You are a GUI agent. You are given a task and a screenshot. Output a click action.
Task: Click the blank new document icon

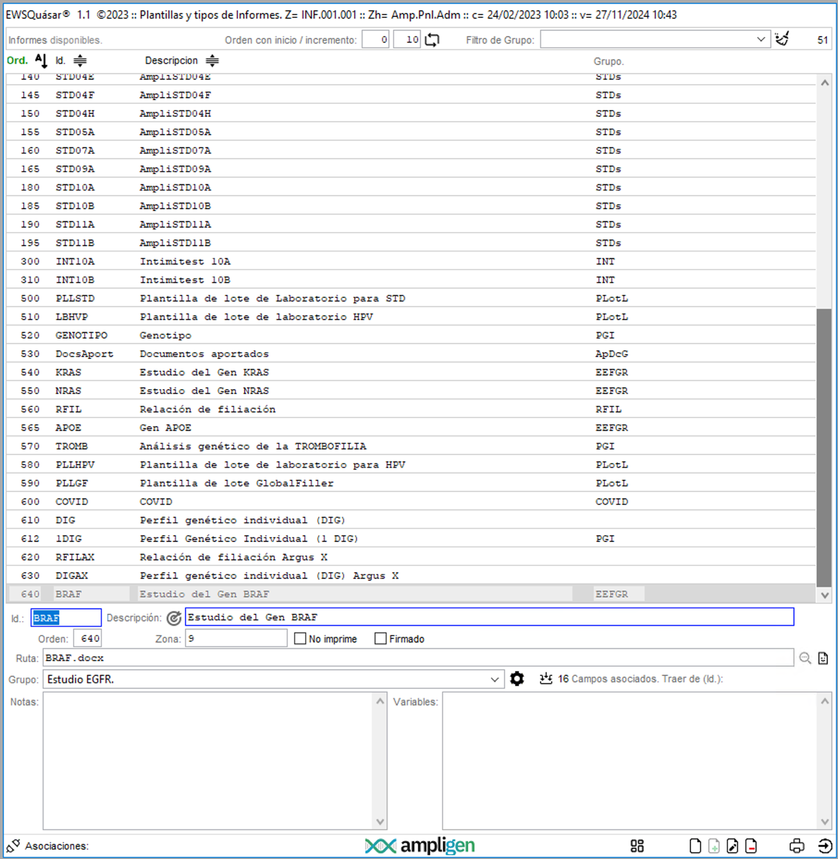(695, 846)
